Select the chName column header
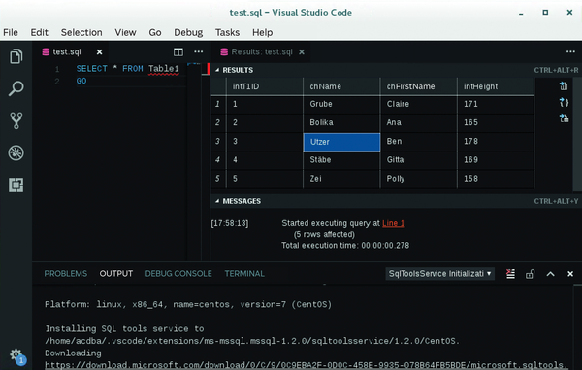 pyautogui.click(x=341, y=86)
